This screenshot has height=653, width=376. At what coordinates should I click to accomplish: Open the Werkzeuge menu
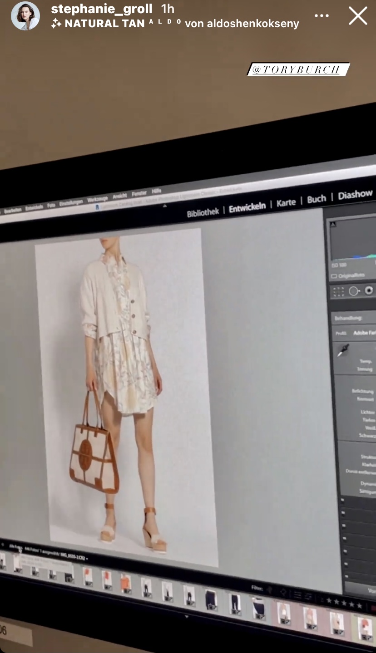[97, 199]
